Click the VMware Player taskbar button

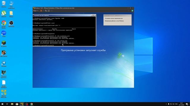point(22,104)
